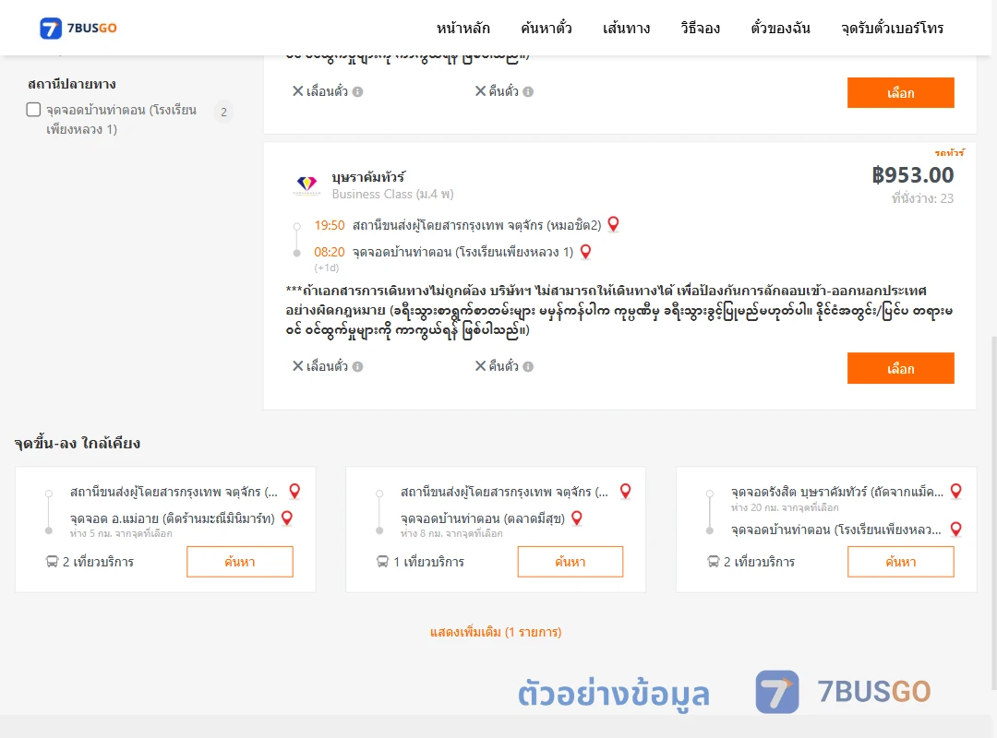
Task: Click bus icon beside 1 เที่ยวบริการ
Action: click(x=382, y=561)
